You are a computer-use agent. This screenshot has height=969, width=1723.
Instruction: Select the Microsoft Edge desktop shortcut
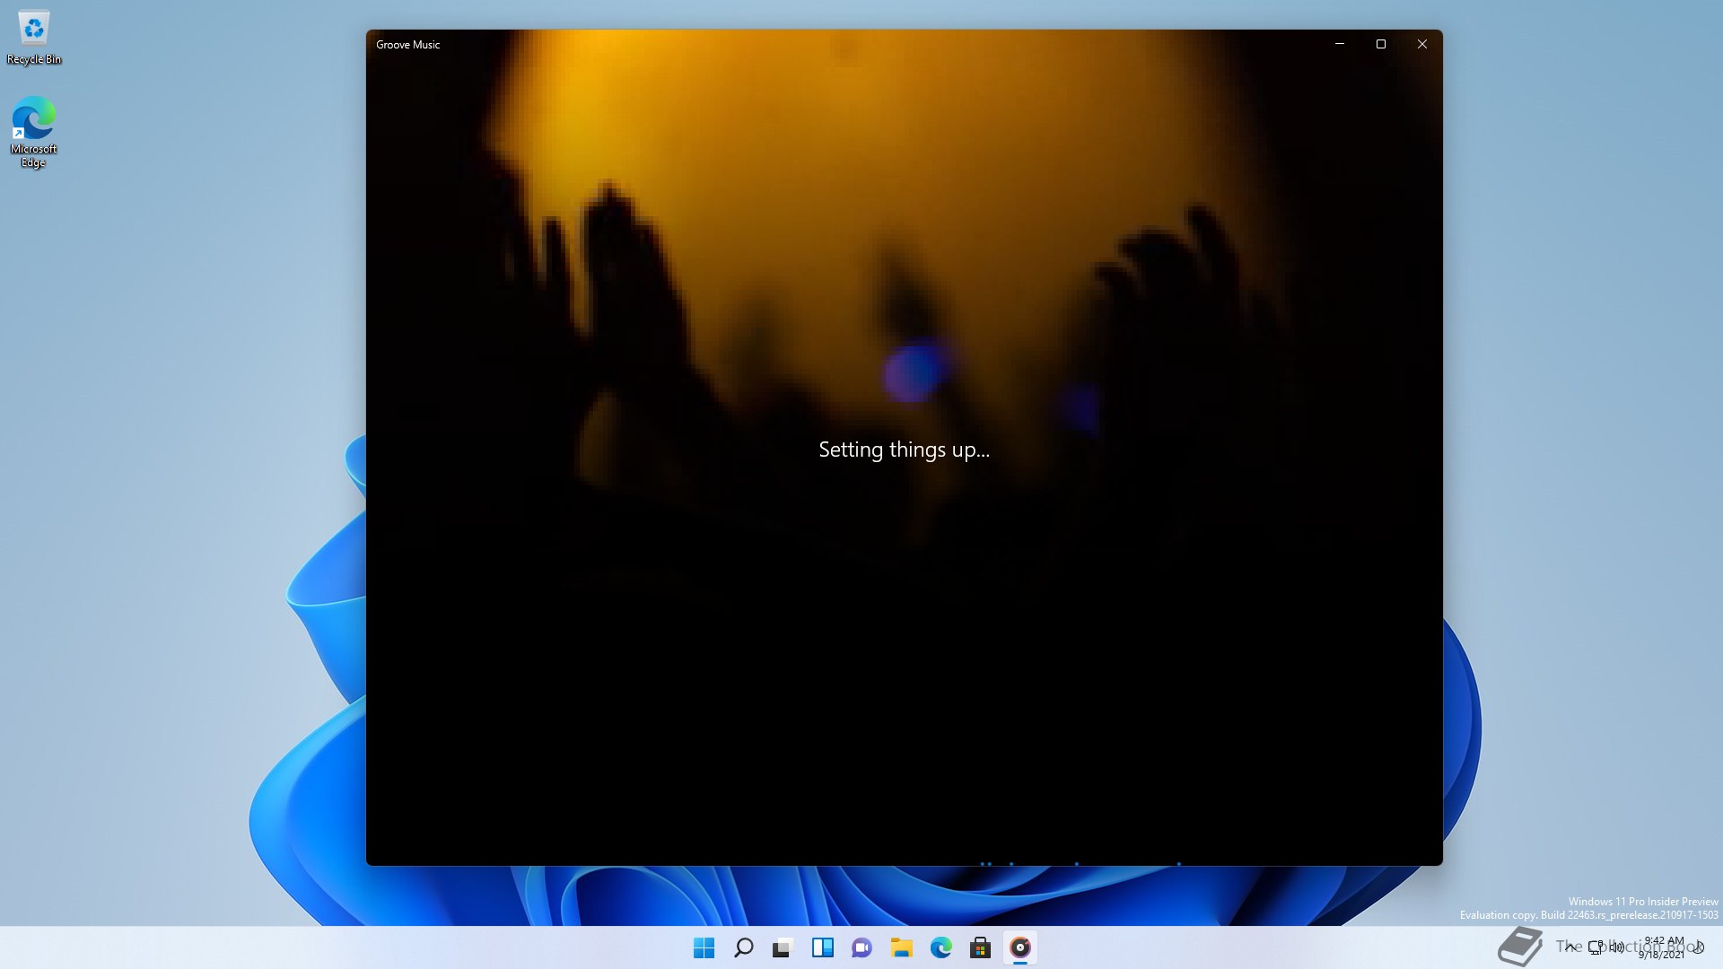point(34,133)
